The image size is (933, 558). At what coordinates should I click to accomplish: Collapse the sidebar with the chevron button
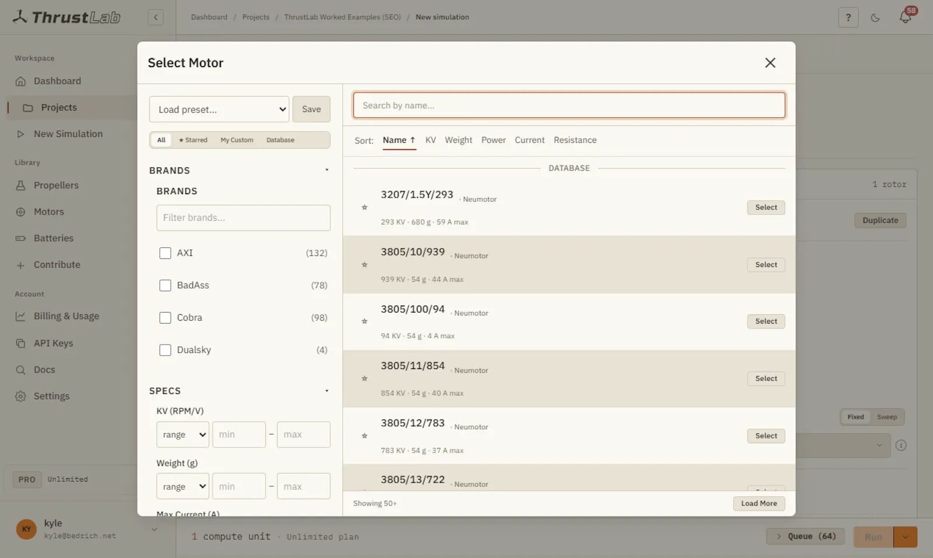click(x=156, y=17)
